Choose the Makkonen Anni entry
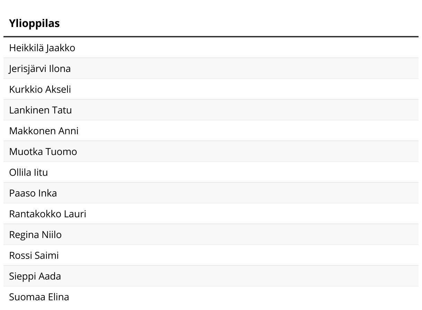 (x=44, y=131)
